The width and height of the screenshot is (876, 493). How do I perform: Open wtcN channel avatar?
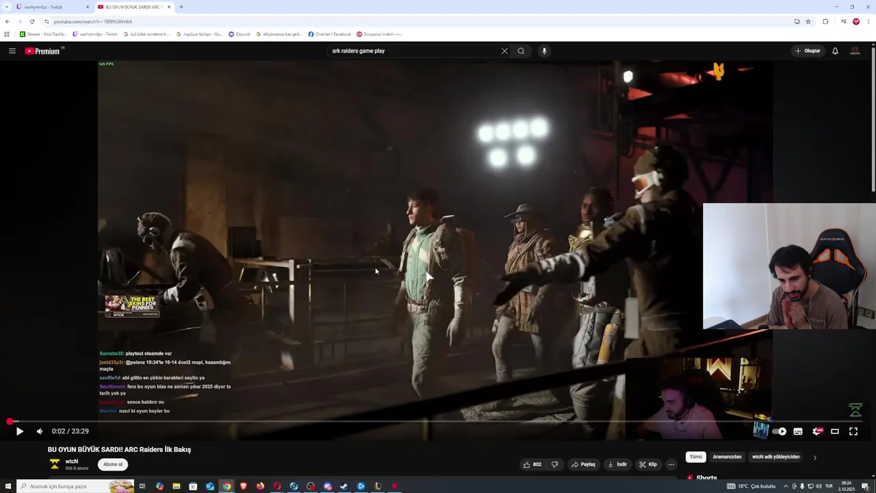pos(55,464)
